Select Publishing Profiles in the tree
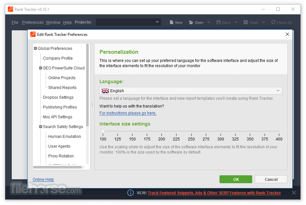The width and height of the screenshot is (306, 205). click(60, 107)
